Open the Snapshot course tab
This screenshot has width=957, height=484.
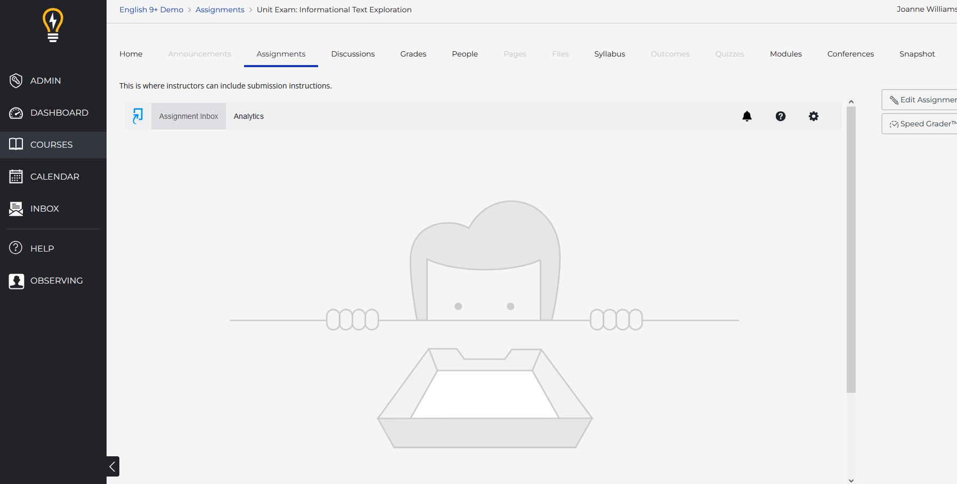pyautogui.click(x=917, y=54)
